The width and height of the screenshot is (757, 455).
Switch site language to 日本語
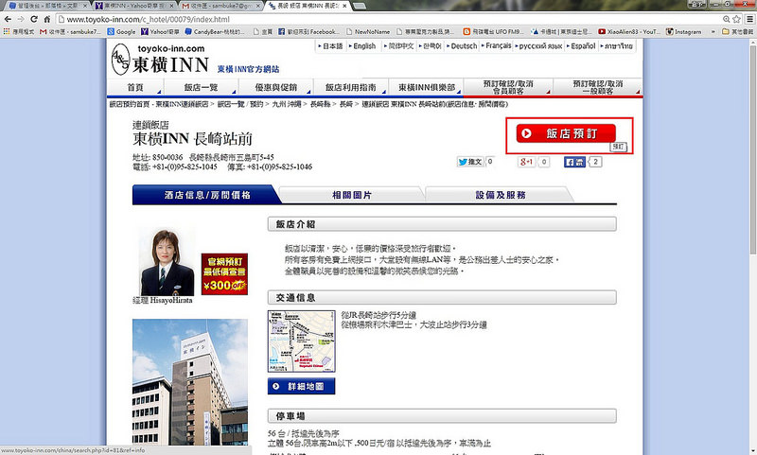(x=330, y=45)
